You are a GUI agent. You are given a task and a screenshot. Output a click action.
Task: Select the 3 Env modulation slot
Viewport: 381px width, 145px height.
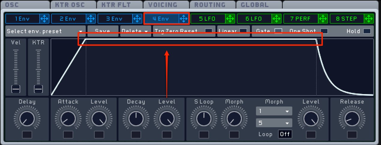click(x=115, y=19)
